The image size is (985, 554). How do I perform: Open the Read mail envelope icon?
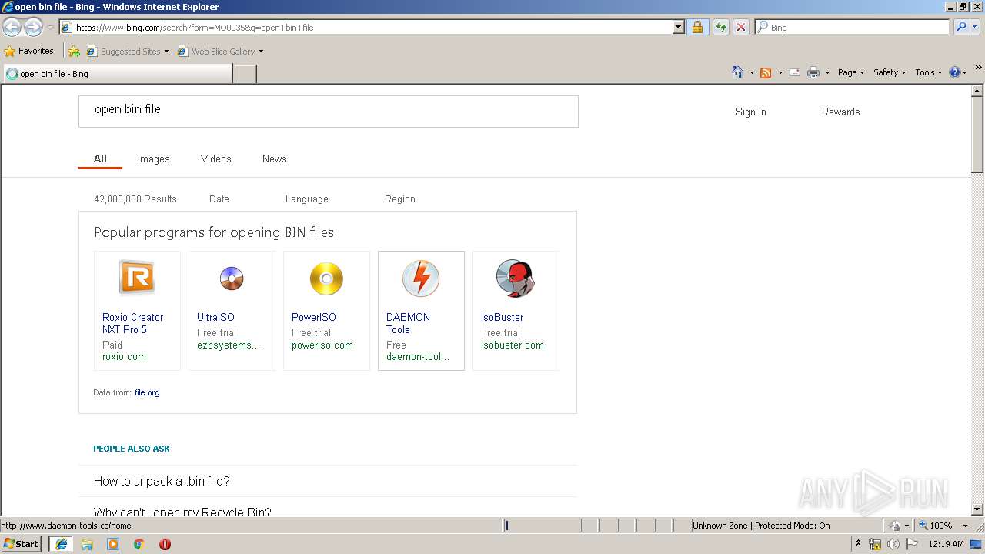[795, 72]
